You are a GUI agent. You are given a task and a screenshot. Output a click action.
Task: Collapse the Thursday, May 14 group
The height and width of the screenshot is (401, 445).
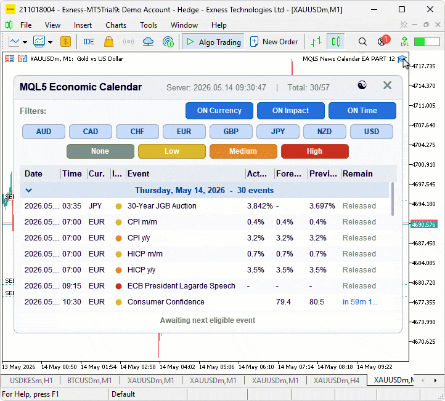(29, 190)
